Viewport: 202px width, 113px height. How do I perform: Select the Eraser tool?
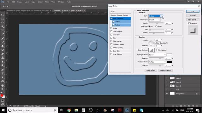click(3, 54)
